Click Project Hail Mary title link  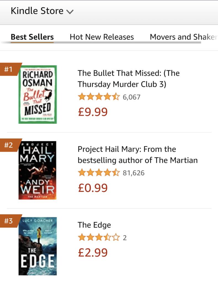(x=137, y=154)
